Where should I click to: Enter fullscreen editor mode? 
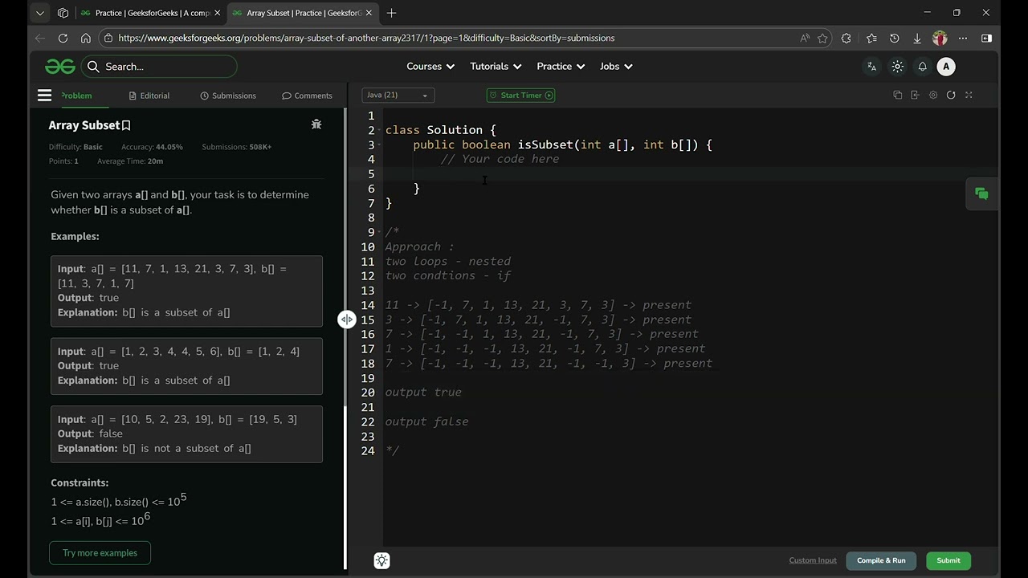pyautogui.click(x=969, y=95)
